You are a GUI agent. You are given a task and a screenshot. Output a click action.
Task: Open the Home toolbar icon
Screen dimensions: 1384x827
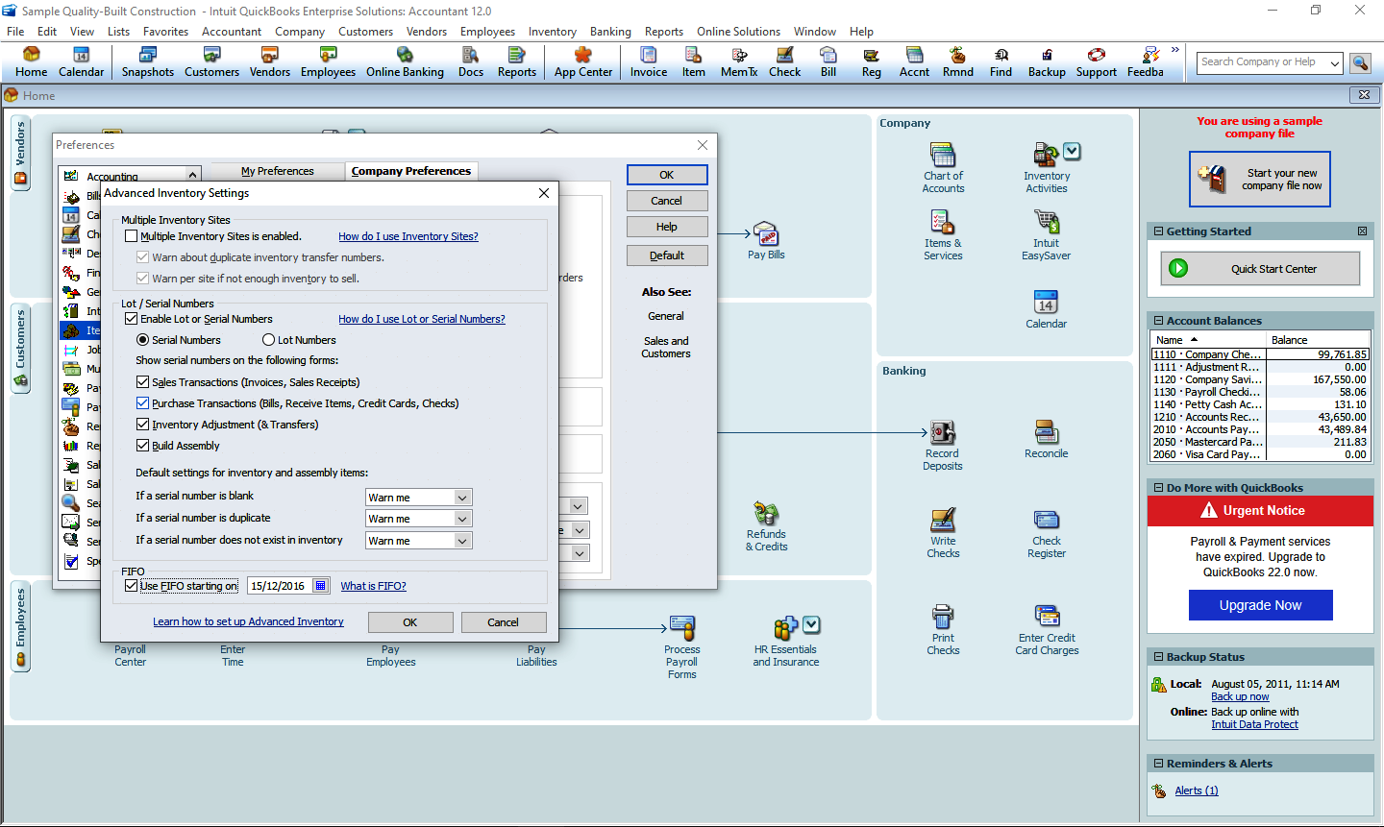(31, 62)
